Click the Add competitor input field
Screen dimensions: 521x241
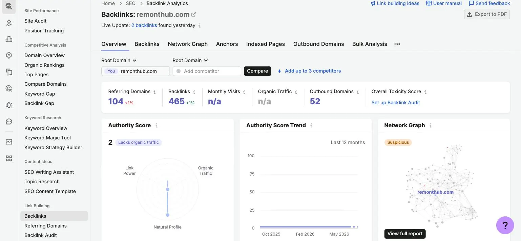(x=207, y=71)
